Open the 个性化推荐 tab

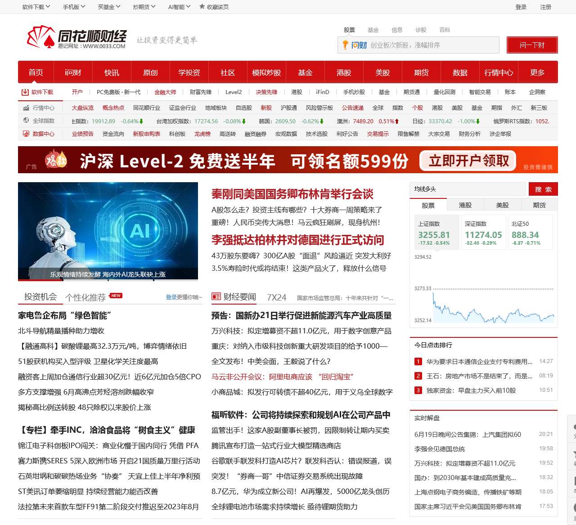[x=85, y=297]
